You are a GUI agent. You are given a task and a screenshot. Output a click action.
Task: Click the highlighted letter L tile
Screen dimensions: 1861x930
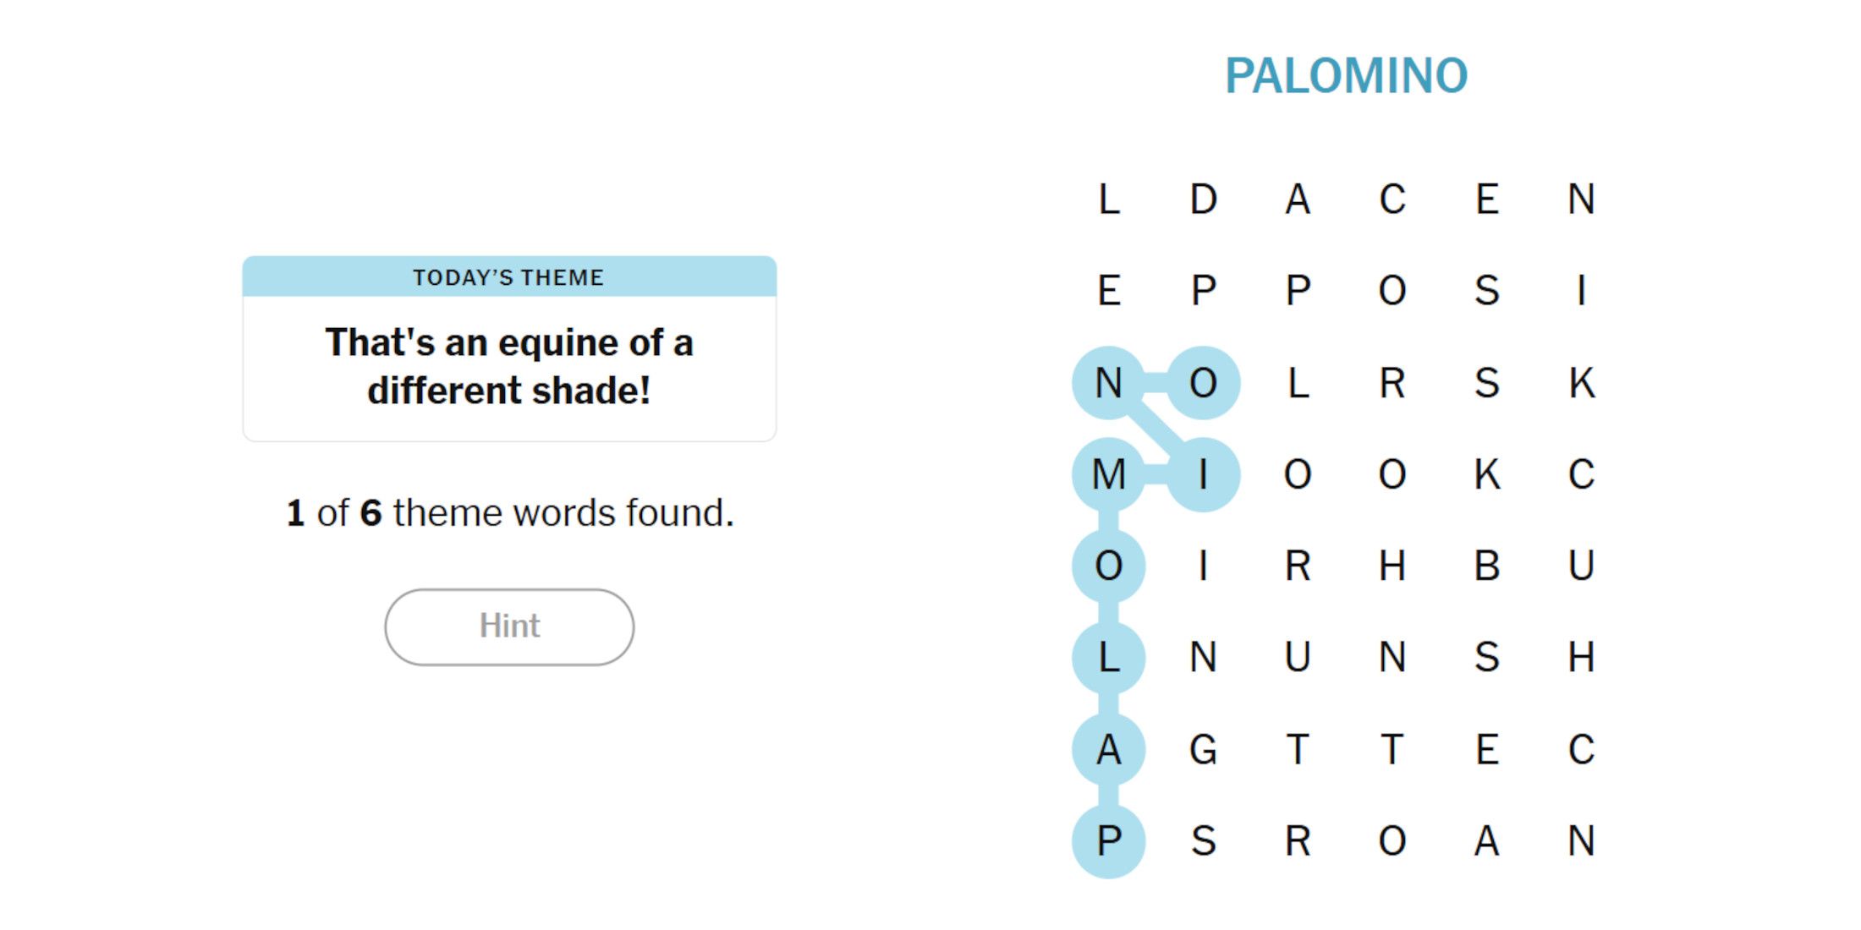[x=1108, y=658]
